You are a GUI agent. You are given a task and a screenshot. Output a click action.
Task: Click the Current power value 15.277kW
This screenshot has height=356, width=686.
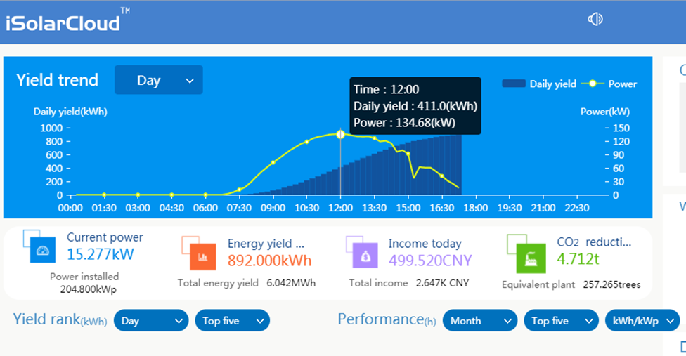pos(101,254)
